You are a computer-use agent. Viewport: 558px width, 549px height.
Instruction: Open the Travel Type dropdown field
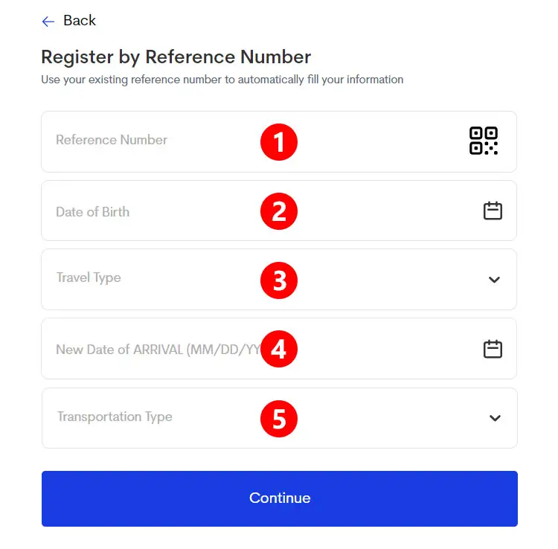pos(279,279)
